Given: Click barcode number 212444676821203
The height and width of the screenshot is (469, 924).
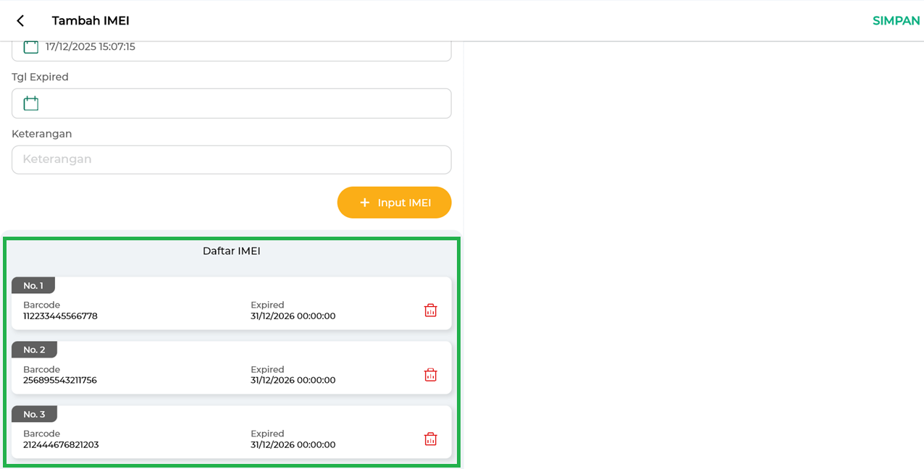Looking at the screenshot, I should pos(61,445).
